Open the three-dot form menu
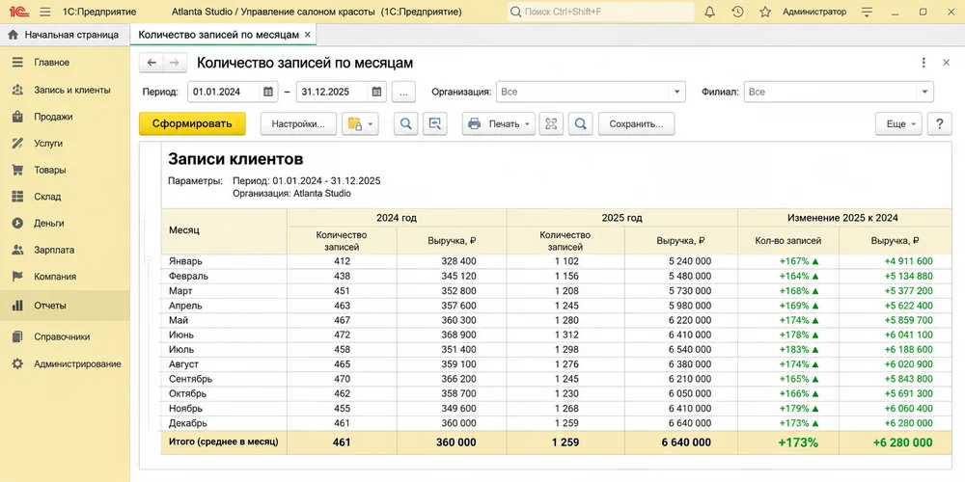The width and height of the screenshot is (965, 482). [x=924, y=63]
